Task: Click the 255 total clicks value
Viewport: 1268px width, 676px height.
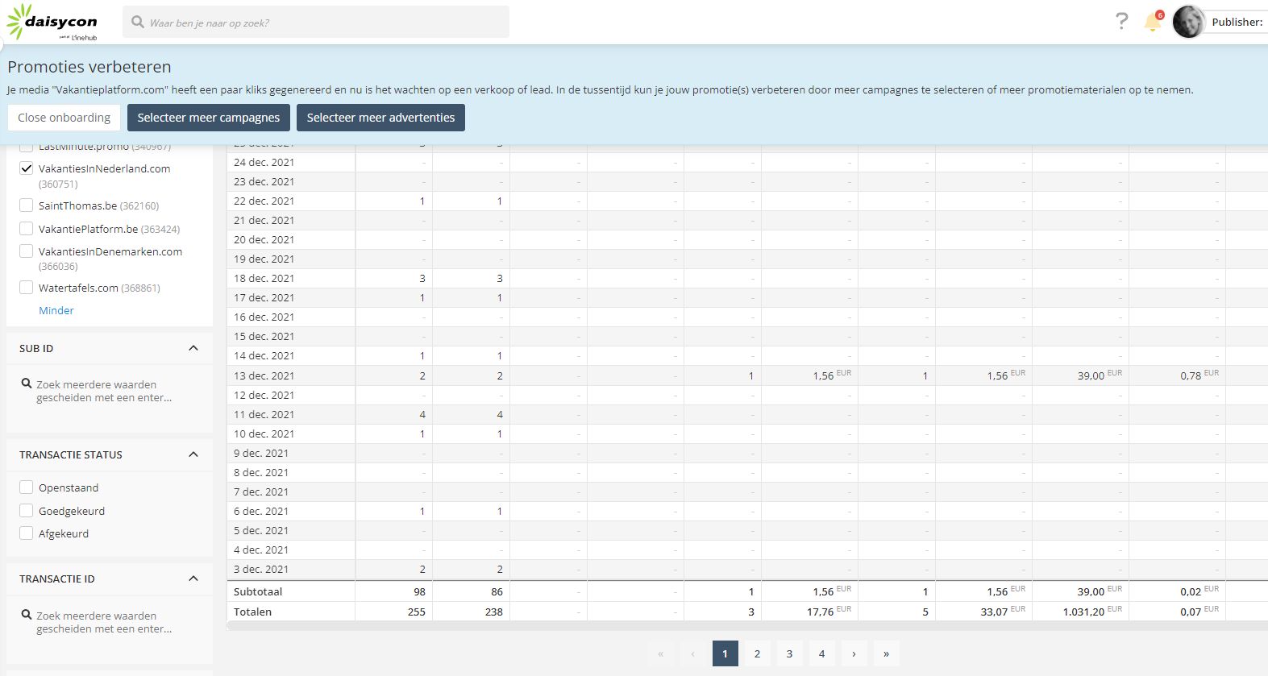Action: [x=416, y=612]
